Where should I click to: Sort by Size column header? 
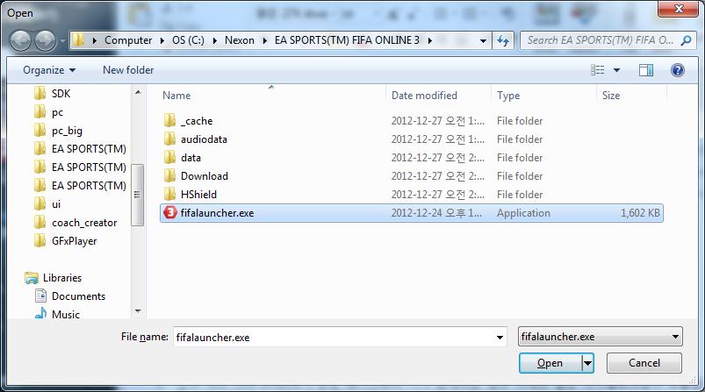(610, 96)
